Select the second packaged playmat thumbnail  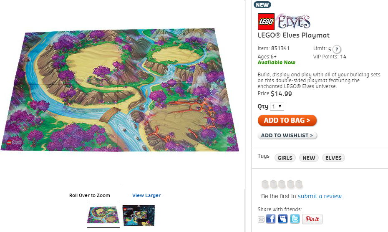(x=139, y=215)
